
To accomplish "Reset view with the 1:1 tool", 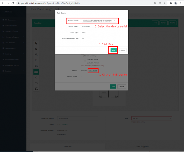I will click(x=36, y=66).
